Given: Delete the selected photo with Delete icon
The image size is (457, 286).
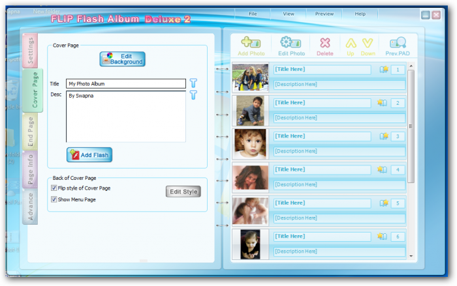Looking at the screenshot, I should click(325, 46).
